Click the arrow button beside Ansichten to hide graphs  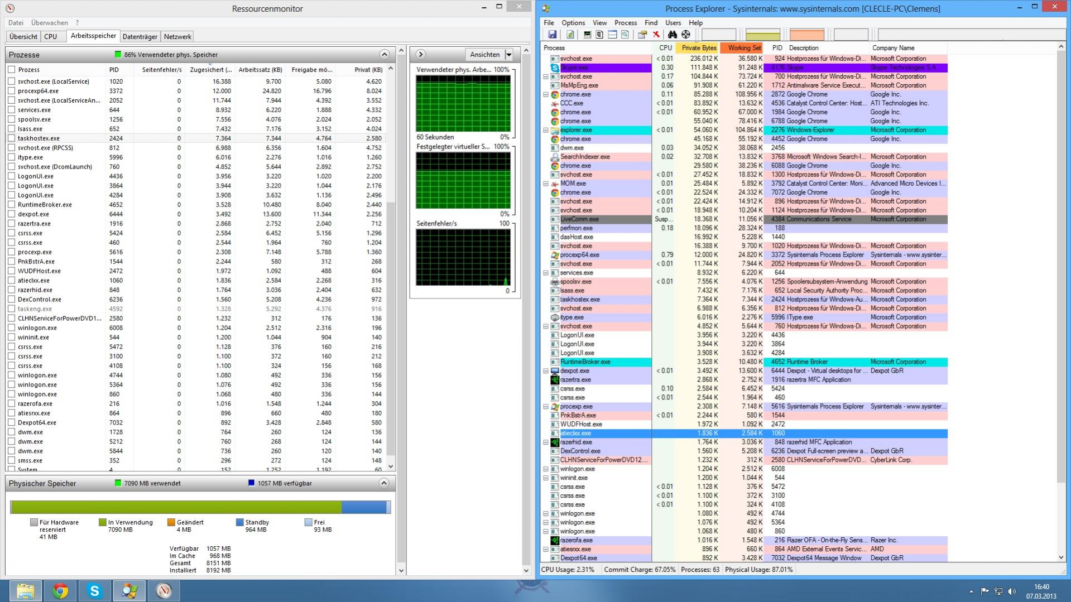point(421,55)
